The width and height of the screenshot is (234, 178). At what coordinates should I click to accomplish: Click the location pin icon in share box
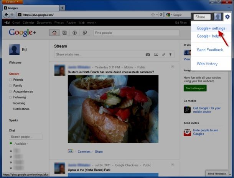[170, 54]
